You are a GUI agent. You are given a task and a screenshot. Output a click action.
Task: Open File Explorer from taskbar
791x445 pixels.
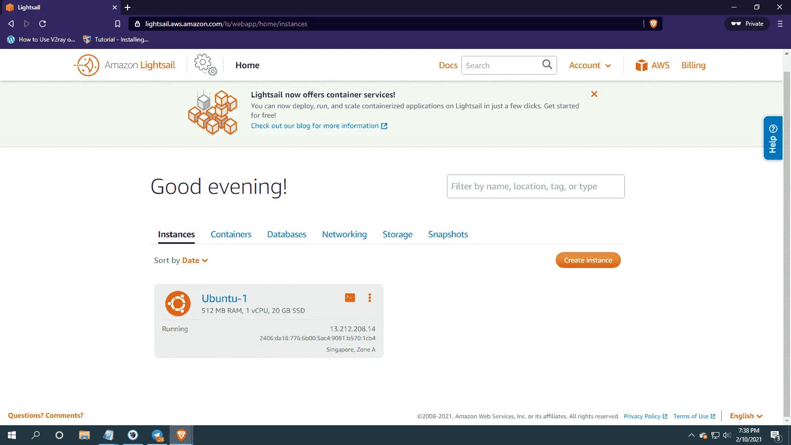click(85, 435)
